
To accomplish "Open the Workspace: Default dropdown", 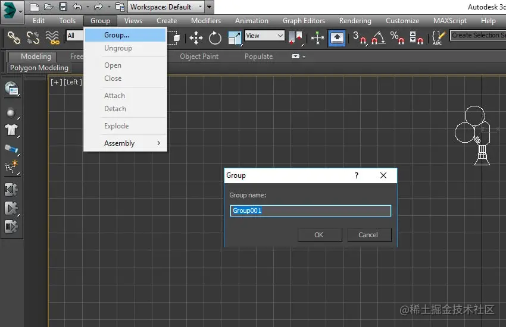I will pyautogui.click(x=166, y=7).
